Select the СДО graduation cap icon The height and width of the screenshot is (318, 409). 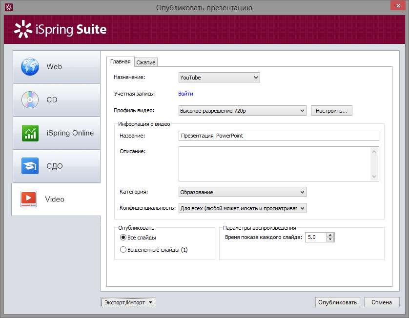pyautogui.click(x=30, y=166)
